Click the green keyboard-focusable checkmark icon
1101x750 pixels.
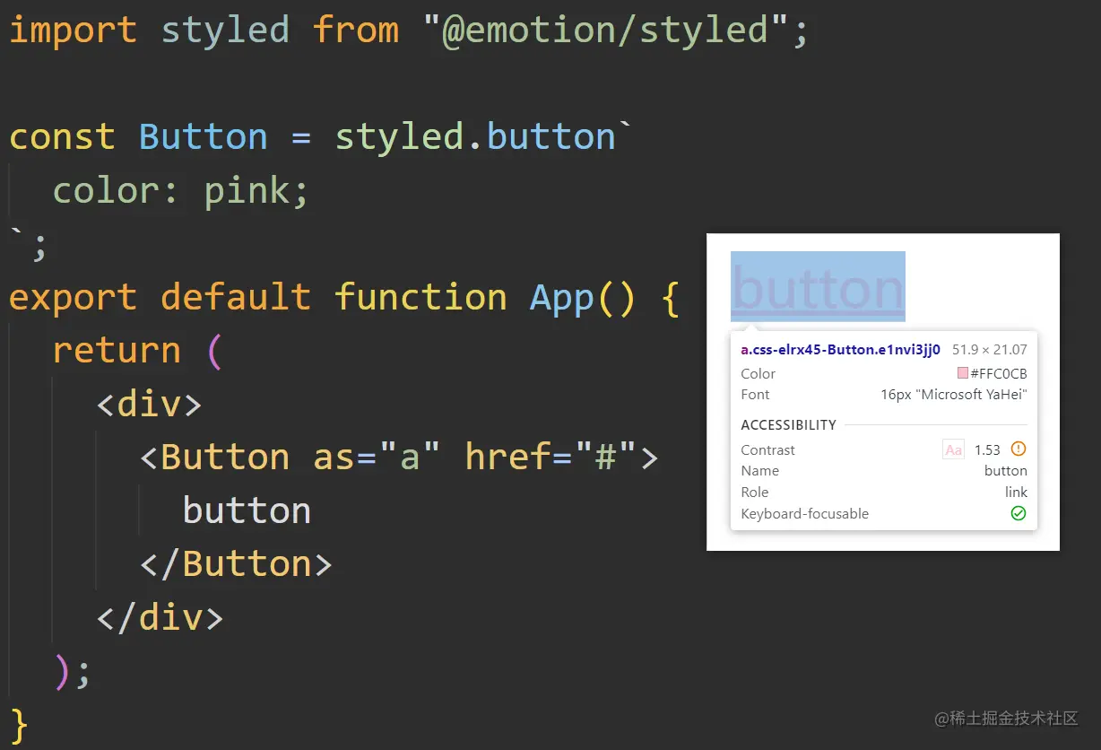1018,513
